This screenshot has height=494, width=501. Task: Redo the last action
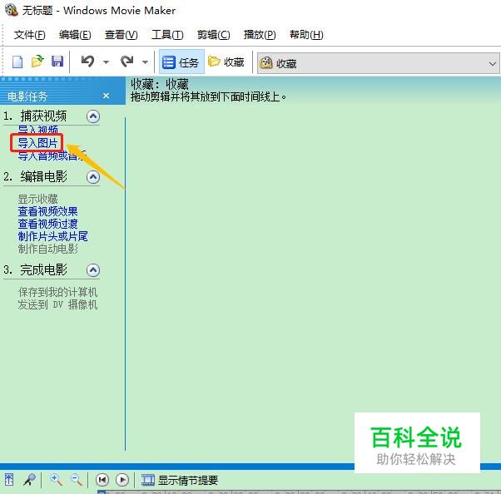[126, 62]
